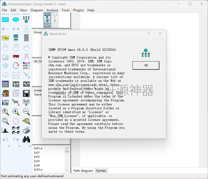Select the Draw observed variables rectangle tool
Image resolution: width=208 pixels, height=179 pixels.
pos(5,19)
